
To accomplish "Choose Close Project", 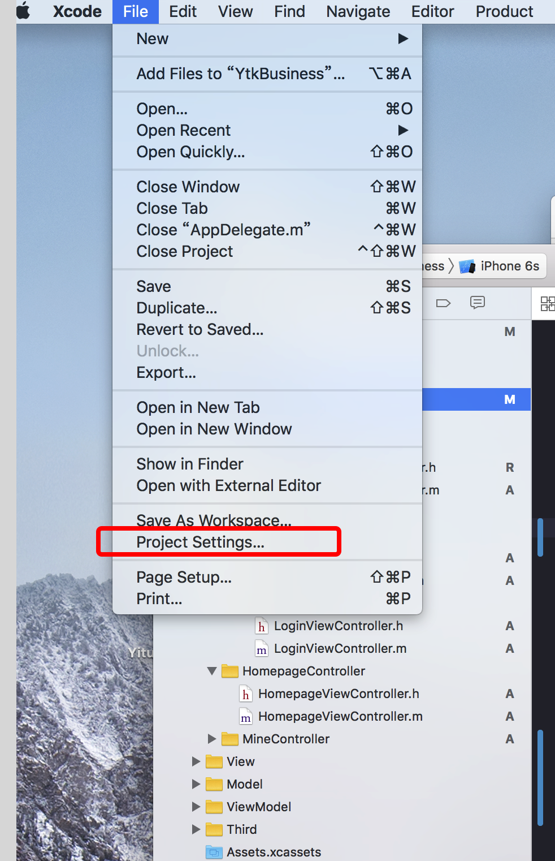I will pyautogui.click(x=267, y=251).
